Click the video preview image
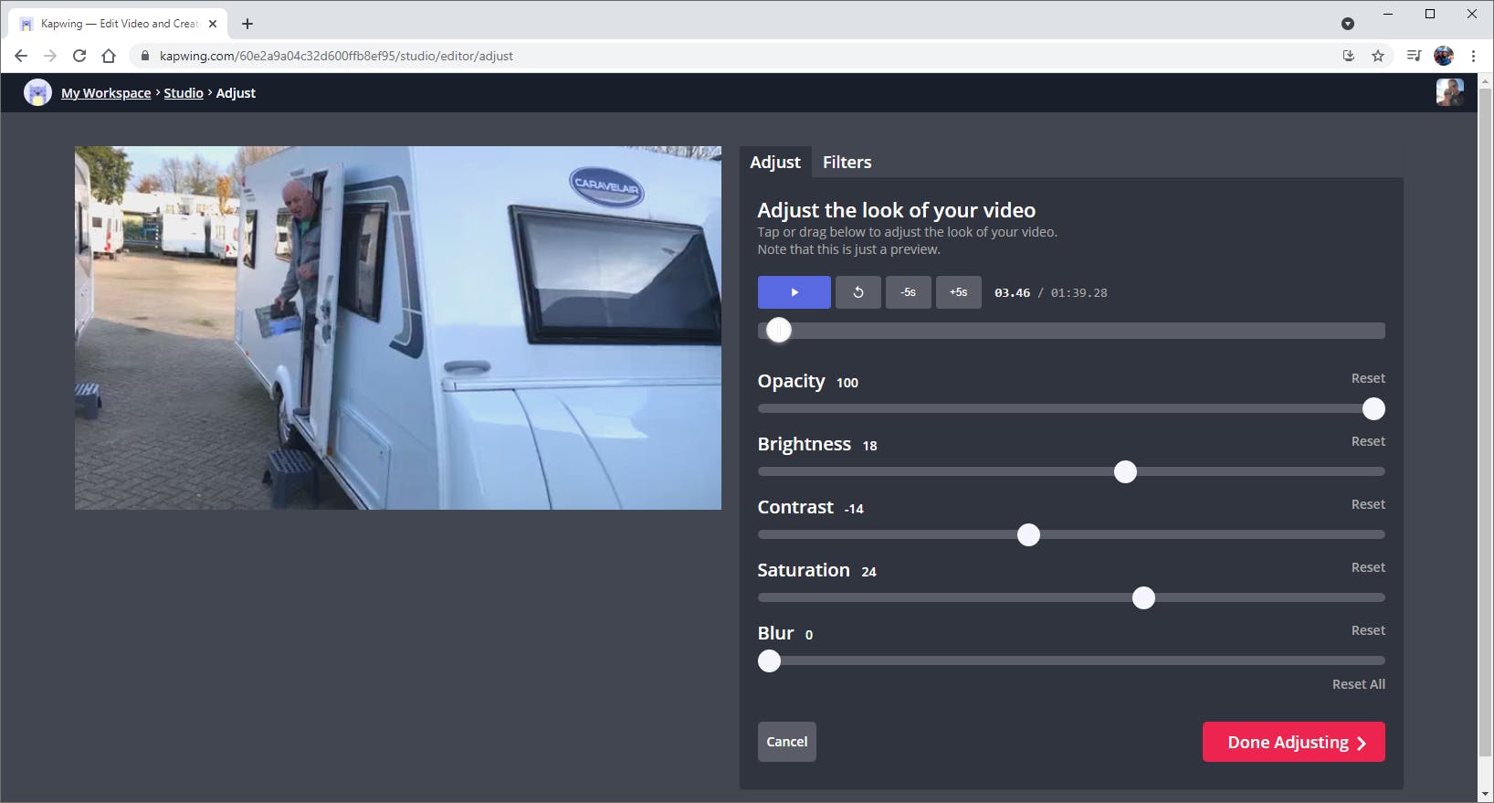This screenshot has height=803, width=1494. tap(398, 328)
